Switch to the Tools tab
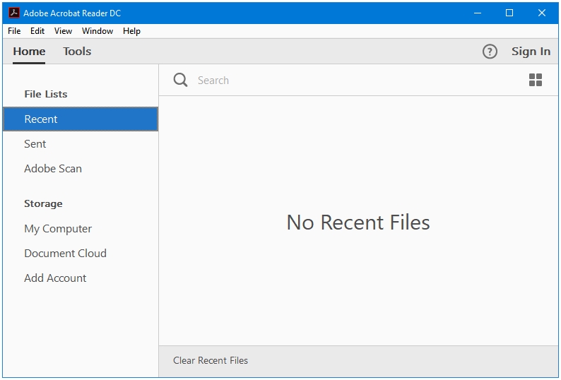The image size is (561, 380). click(x=77, y=52)
